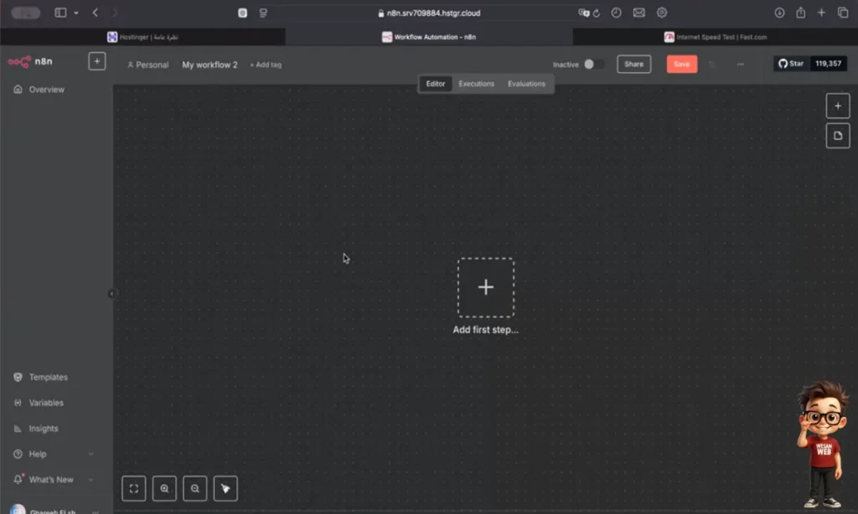Click the create new plus button in sidebar
The width and height of the screenshot is (858, 514).
(96, 62)
